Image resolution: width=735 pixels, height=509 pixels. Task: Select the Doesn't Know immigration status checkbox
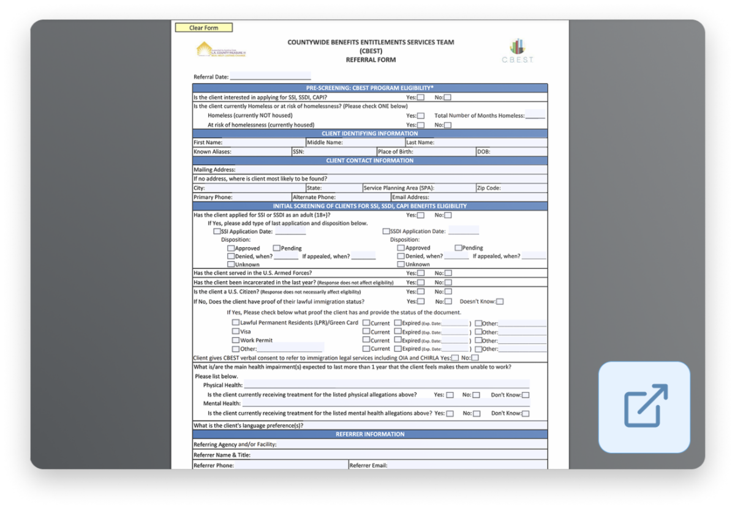tap(500, 302)
